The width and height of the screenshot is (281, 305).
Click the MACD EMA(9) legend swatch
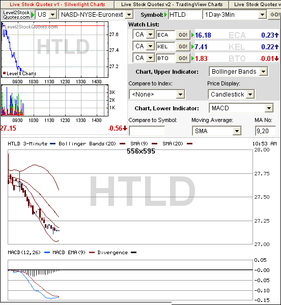92,253
